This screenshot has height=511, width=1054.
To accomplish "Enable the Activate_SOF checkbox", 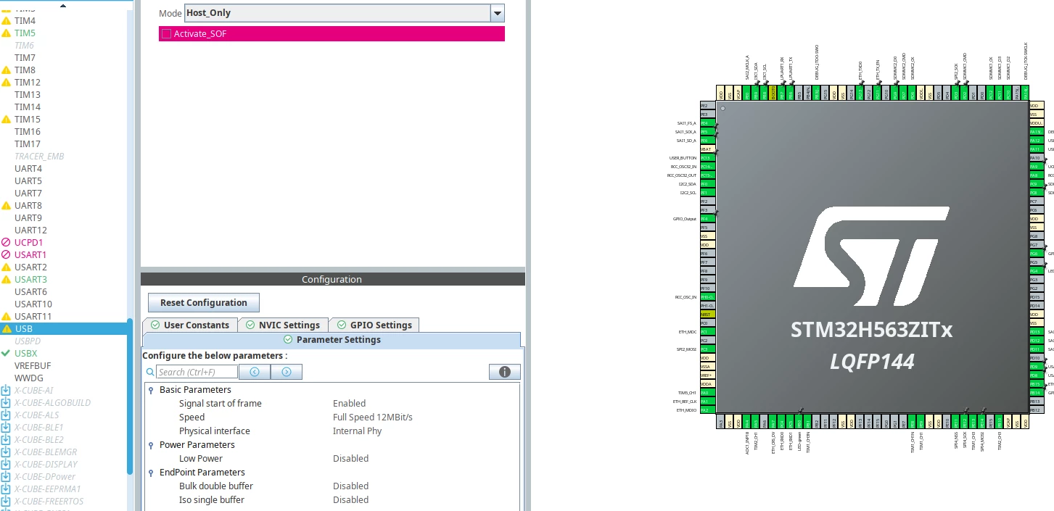I will pos(167,34).
